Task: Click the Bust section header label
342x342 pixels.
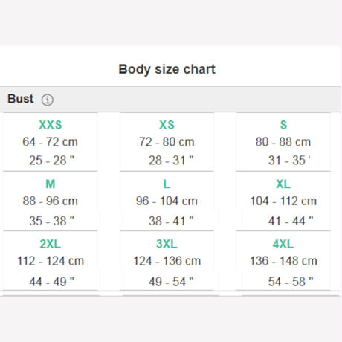Action: [21, 99]
